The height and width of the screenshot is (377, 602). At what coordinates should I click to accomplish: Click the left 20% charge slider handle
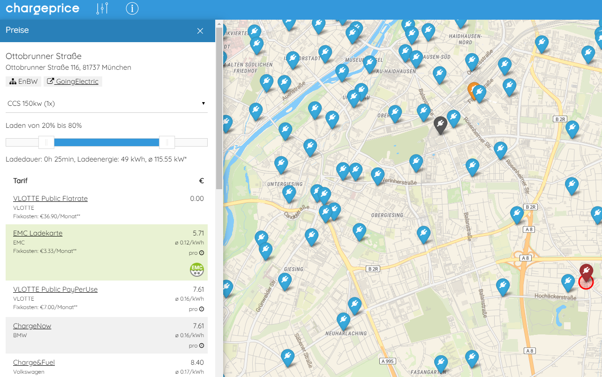coord(46,142)
